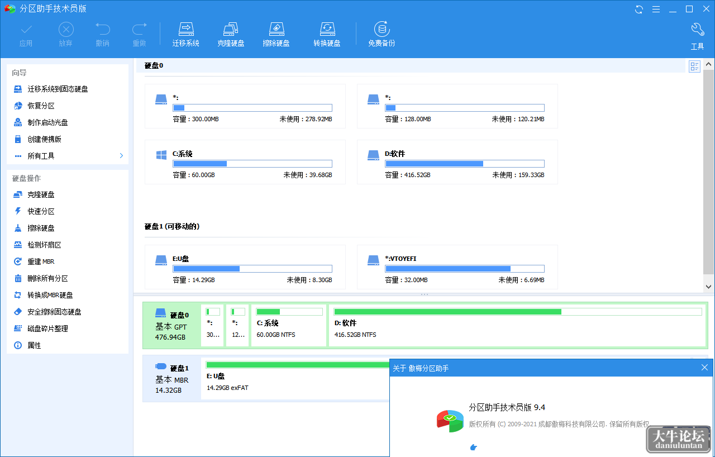Screen dimensions: 715x457
Task: Toggle the disk view layout icon
Action: (695, 67)
